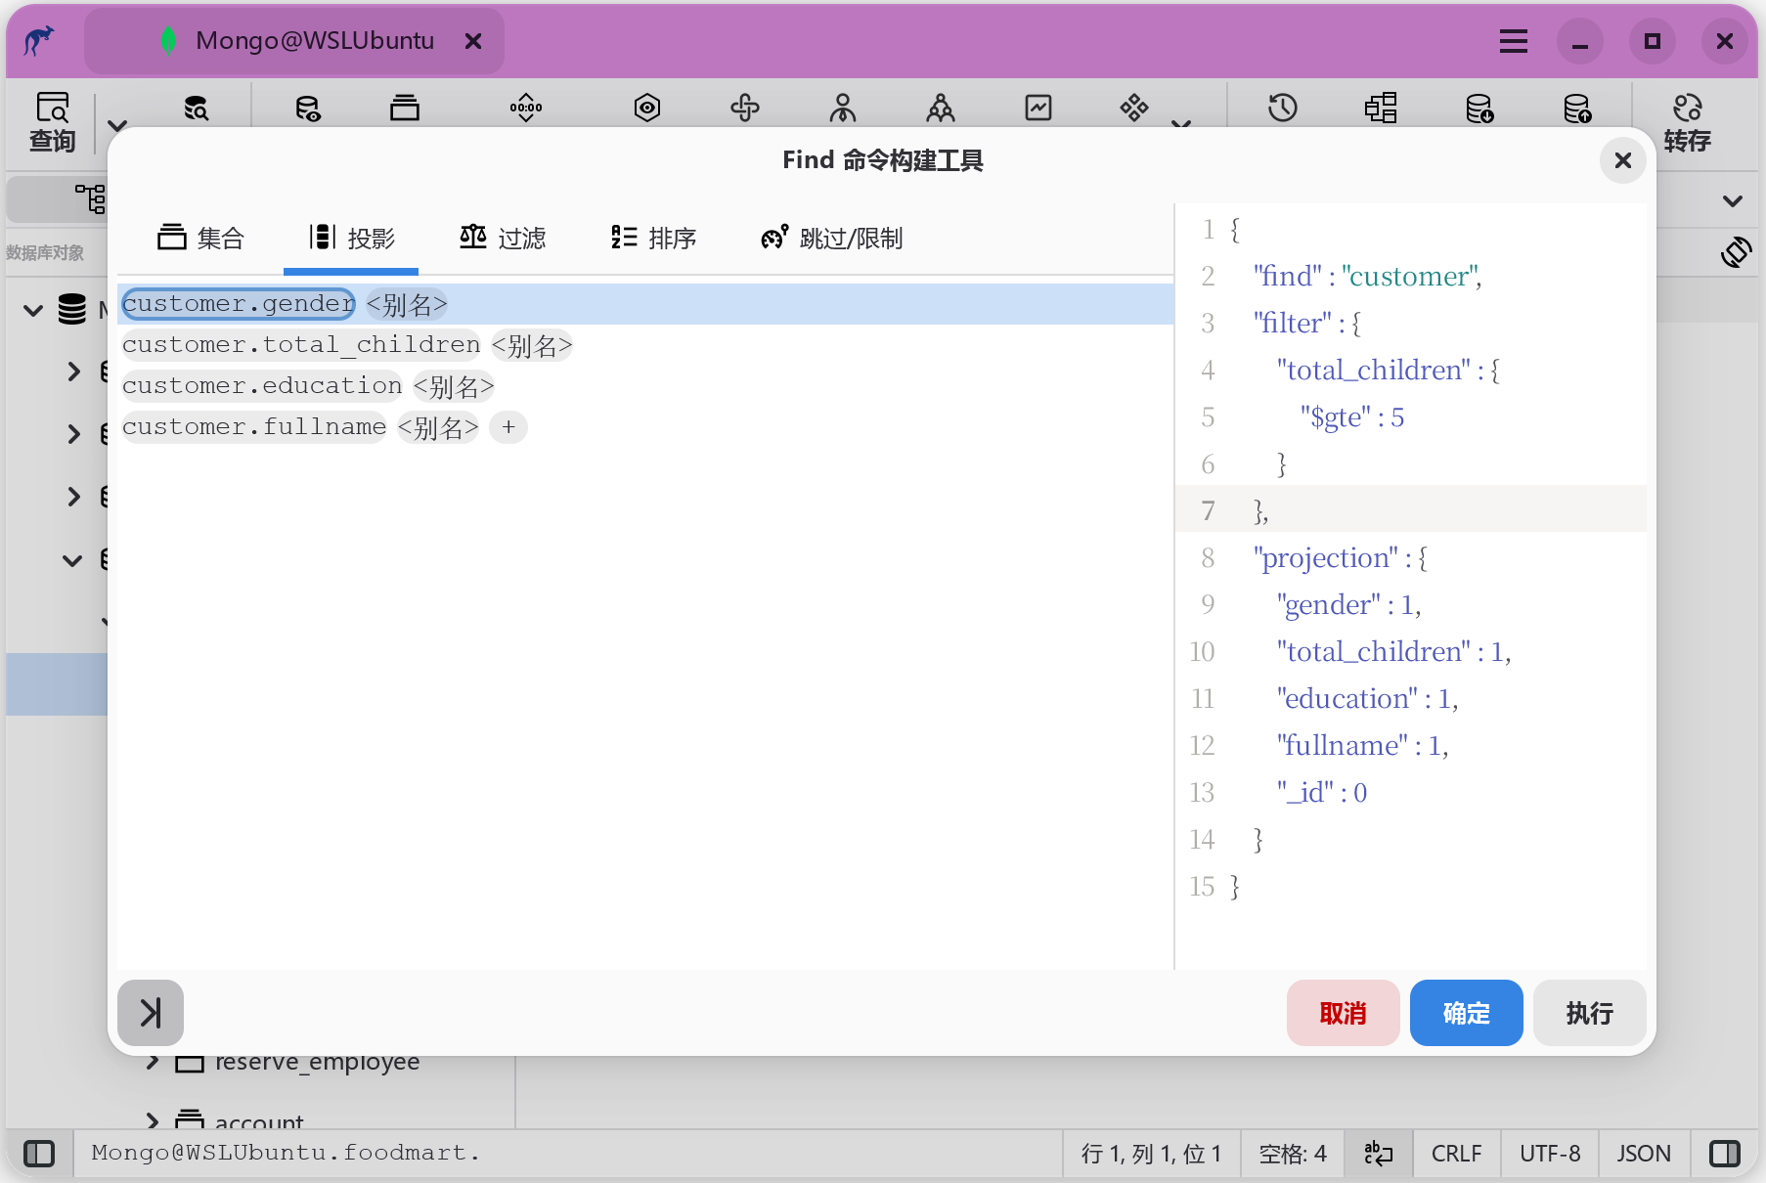Select the customer.gender projection field
This screenshot has height=1183, width=1766.
point(238,304)
